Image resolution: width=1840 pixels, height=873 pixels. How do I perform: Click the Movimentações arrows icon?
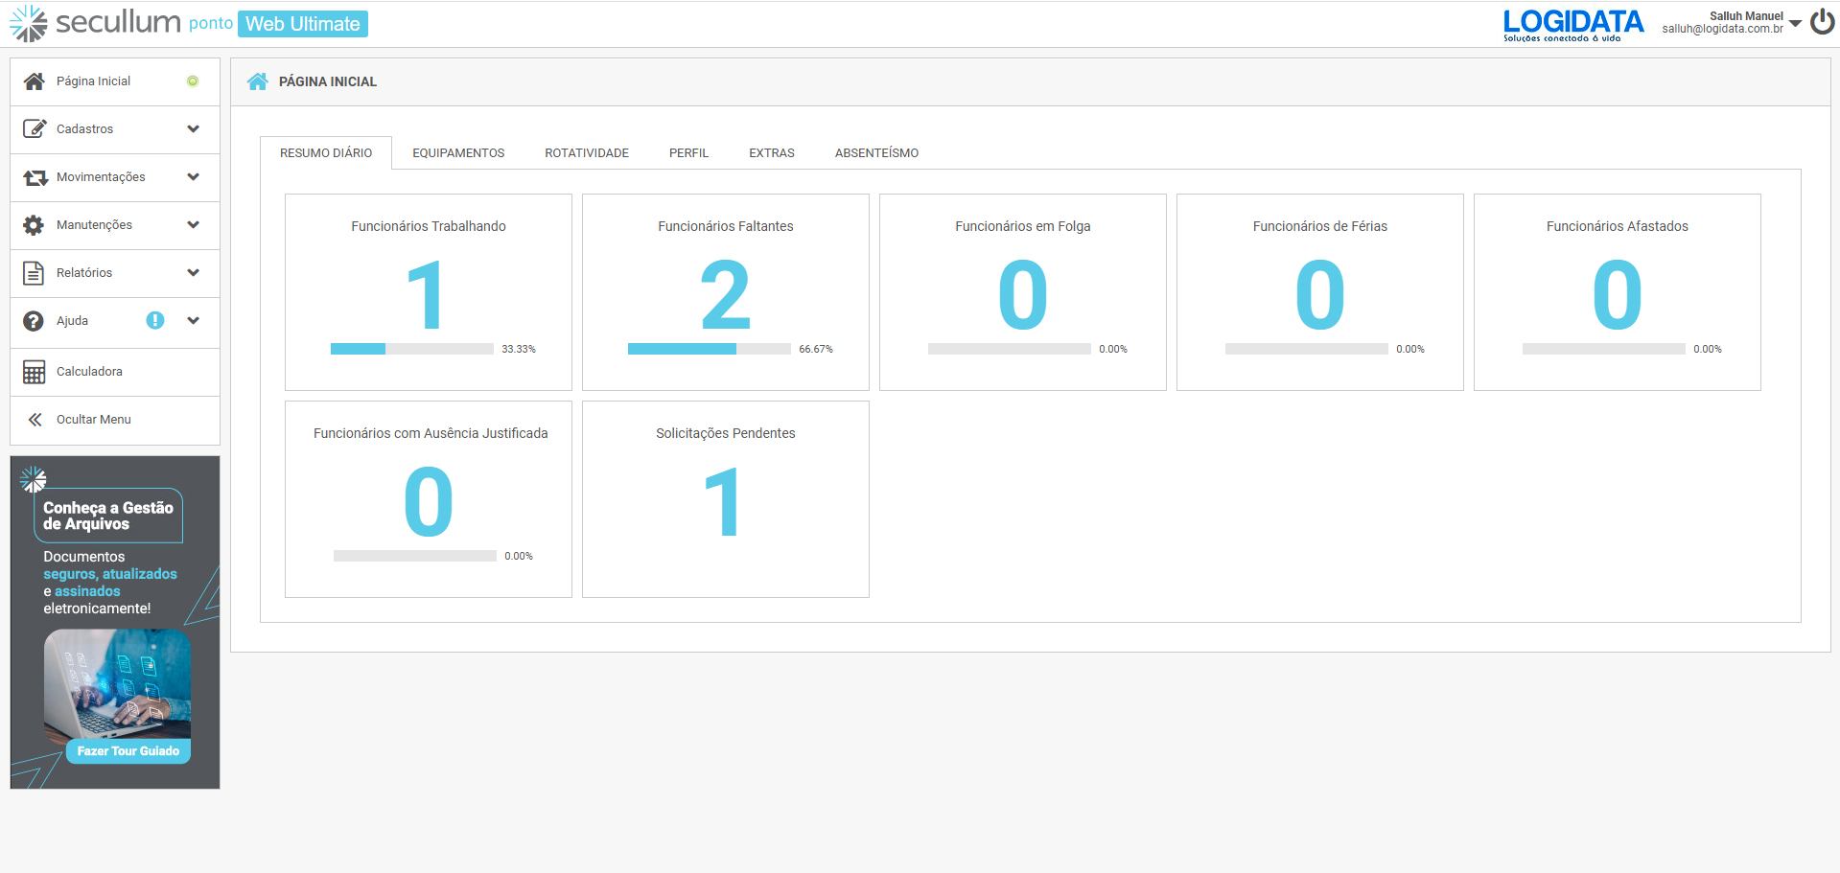click(x=35, y=177)
